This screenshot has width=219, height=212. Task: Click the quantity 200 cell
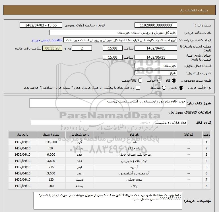(x=51, y=186)
